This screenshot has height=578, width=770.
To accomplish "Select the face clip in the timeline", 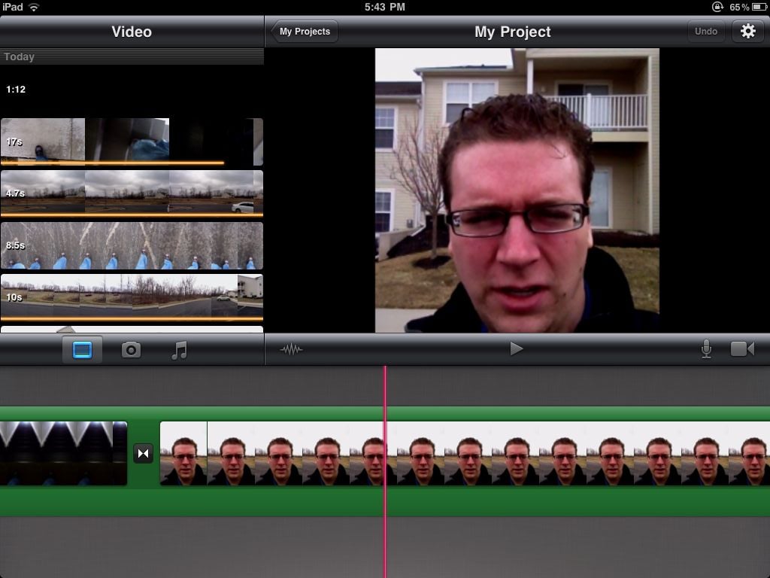I will coord(465,453).
